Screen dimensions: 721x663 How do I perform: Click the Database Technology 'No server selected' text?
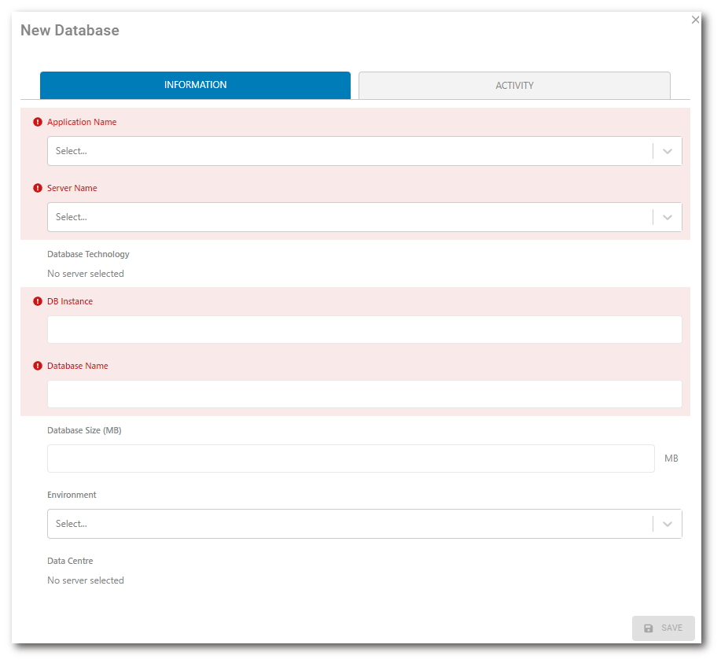click(x=86, y=274)
